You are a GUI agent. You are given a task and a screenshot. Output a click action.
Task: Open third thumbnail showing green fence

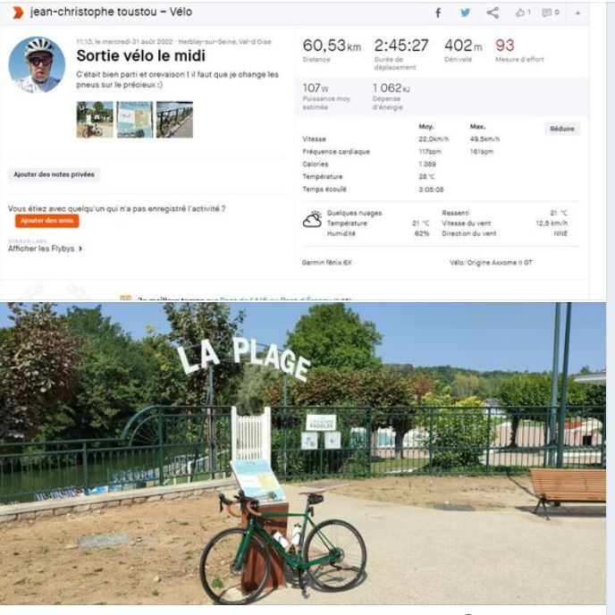tap(174, 120)
